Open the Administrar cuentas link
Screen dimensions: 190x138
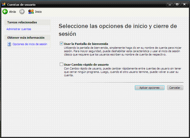click(19, 29)
